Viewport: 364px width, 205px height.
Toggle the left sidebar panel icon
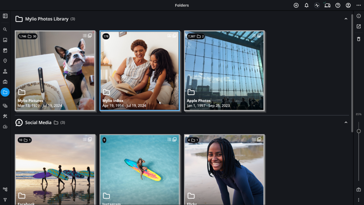pyautogui.click(x=5, y=16)
